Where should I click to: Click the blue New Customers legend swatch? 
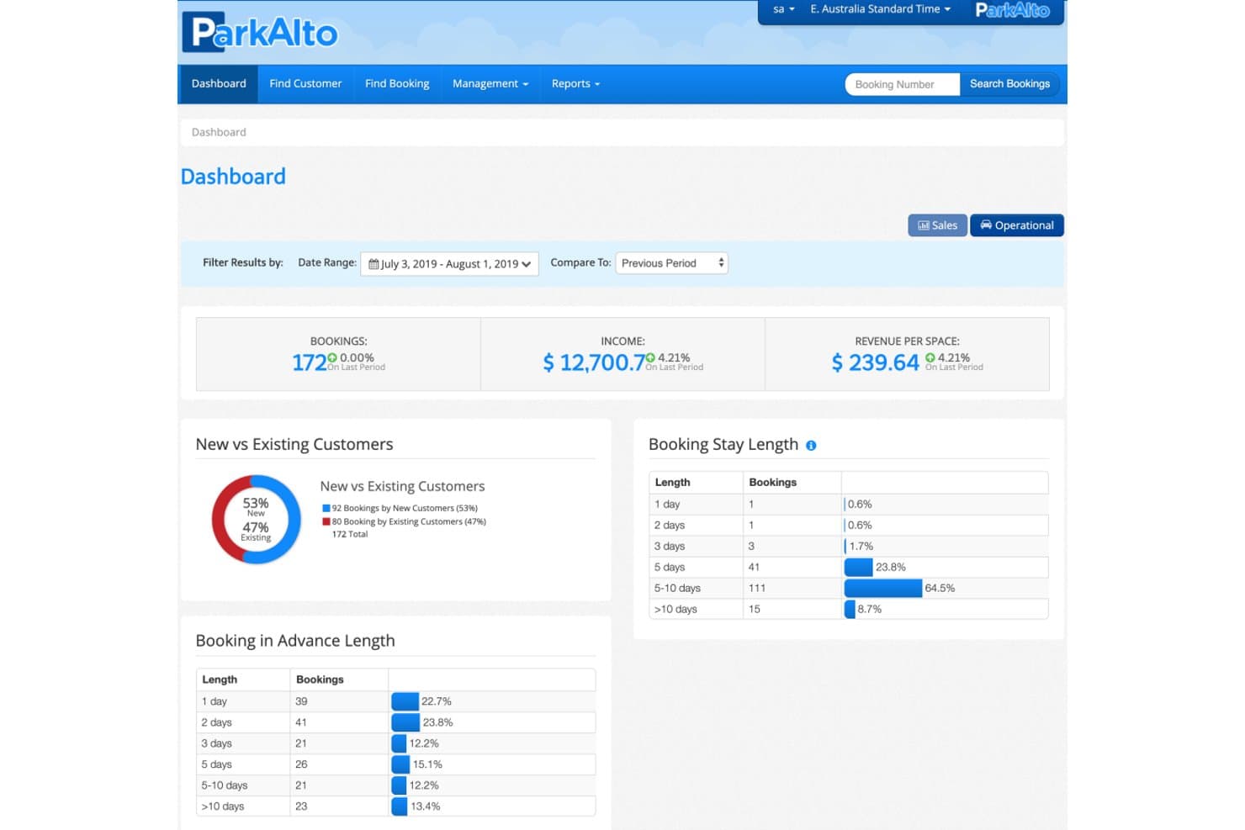pos(326,508)
